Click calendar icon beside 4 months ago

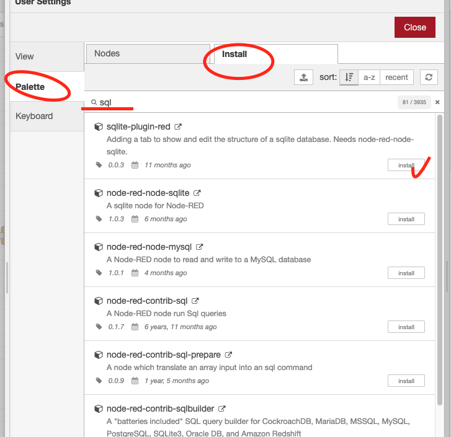coord(135,273)
